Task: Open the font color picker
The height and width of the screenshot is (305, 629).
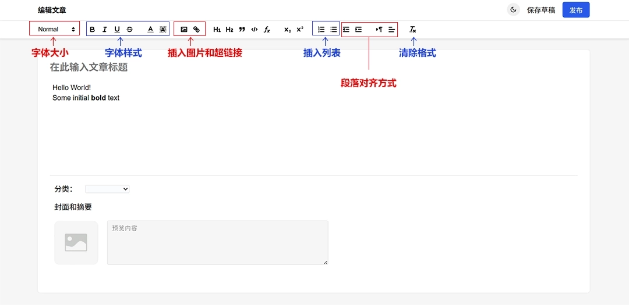Action: [150, 29]
